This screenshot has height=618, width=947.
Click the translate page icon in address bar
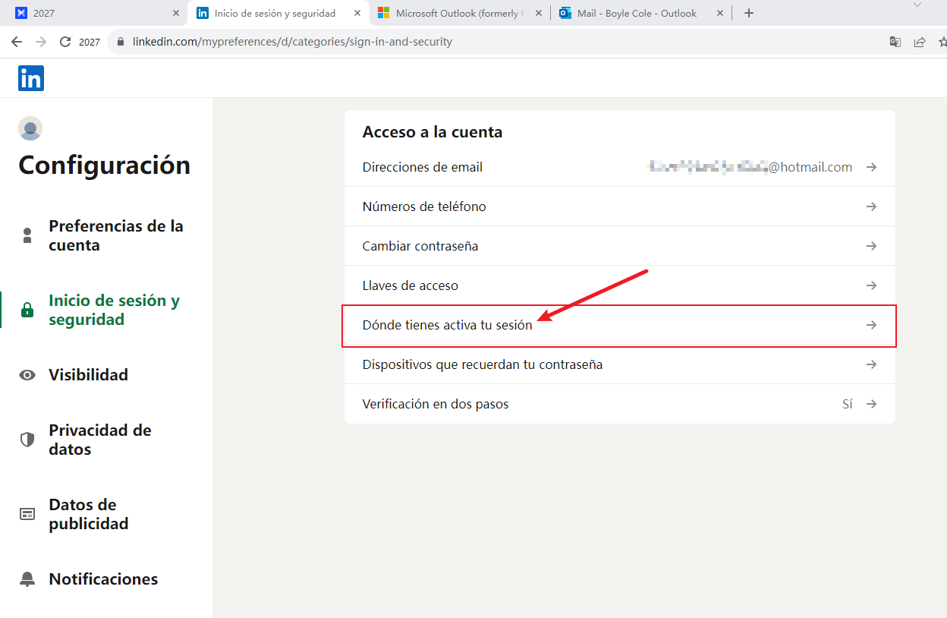click(x=895, y=42)
